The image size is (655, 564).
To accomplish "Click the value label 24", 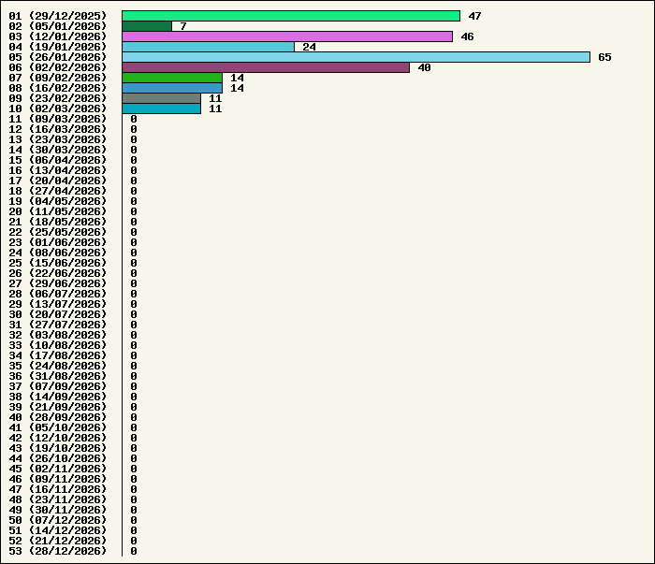I will (x=309, y=47).
